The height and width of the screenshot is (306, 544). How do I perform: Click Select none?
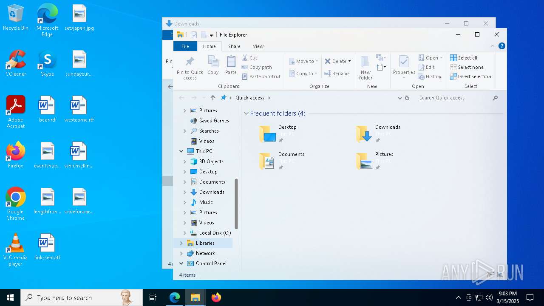(x=467, y=67)
